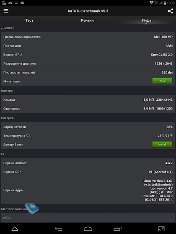Screen dimensions: 176x234
Task: Tap the up-arrow navigation bar icon
Action: point(15,229)
